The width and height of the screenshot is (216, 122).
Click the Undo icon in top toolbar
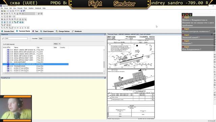pos(16,11)
